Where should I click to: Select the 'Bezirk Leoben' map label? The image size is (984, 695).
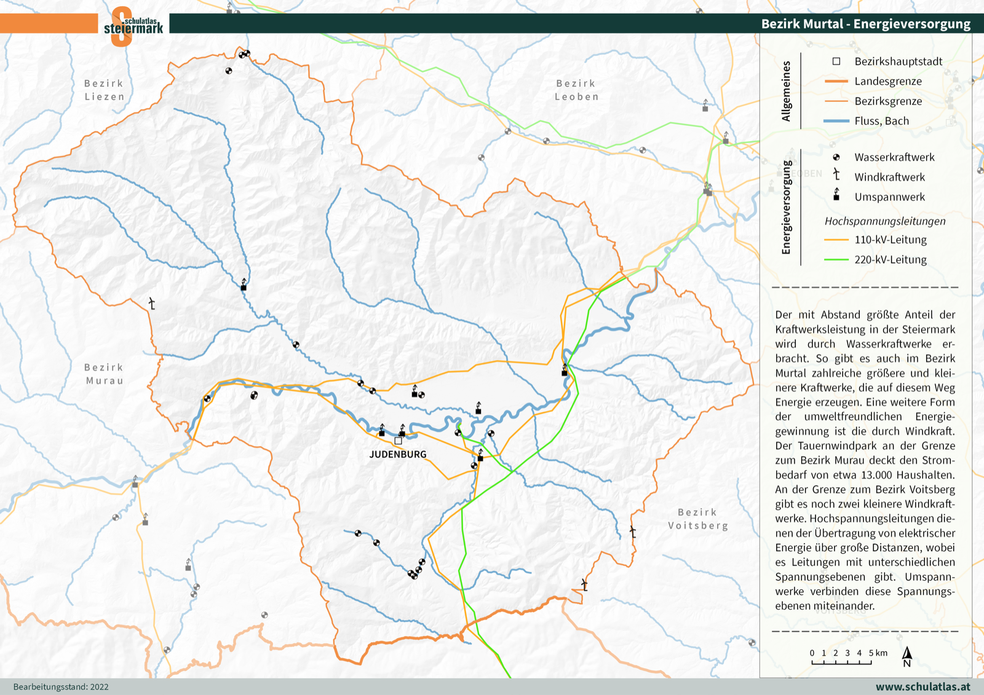coord(576,90)
